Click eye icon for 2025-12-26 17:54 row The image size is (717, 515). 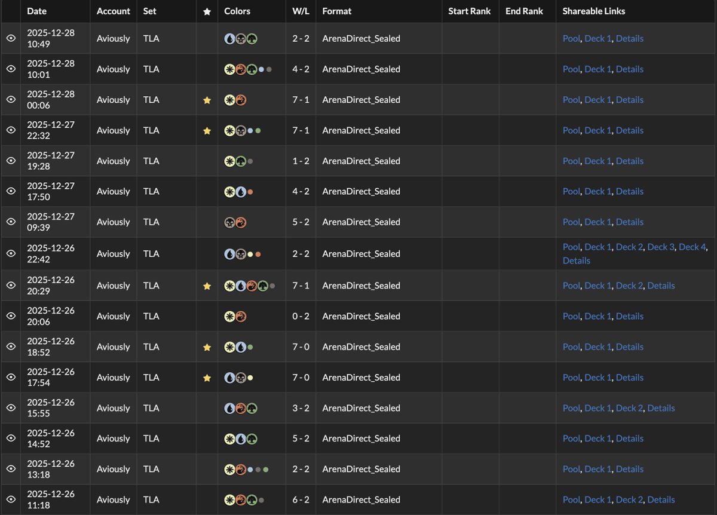coord(11,378)
